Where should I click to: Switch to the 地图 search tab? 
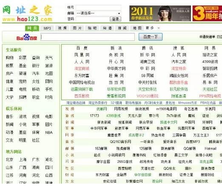tap(137, 28)
